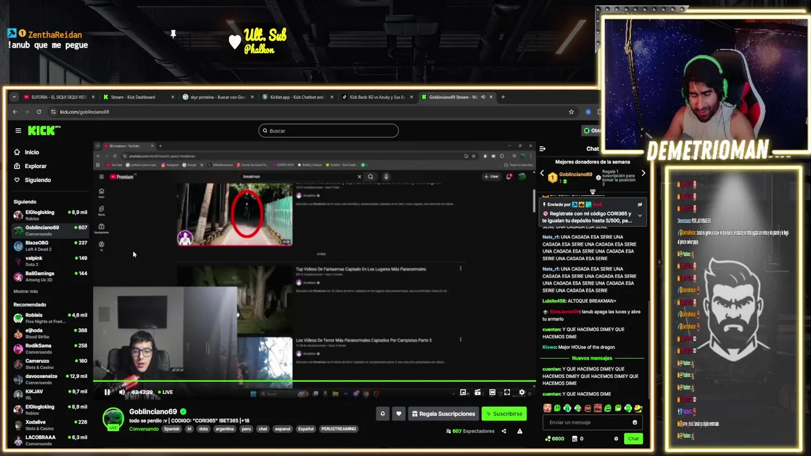Show next top donor
811x456 pixels.
643,174
